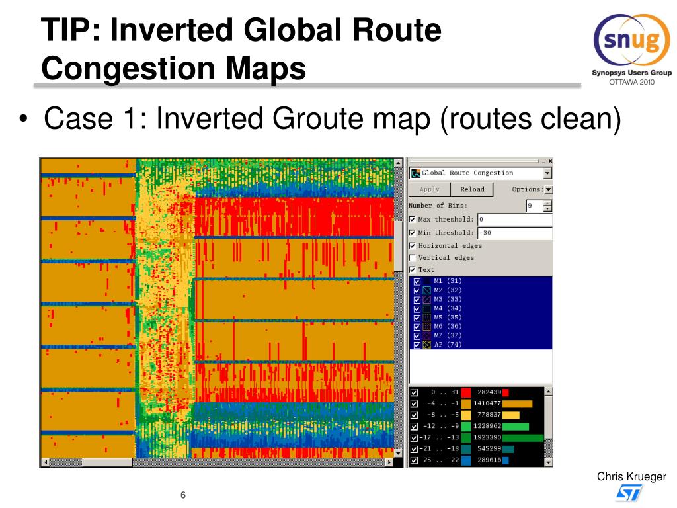The height and width of the screenshot is (508, 677).
Task: Click the M5 (35) layer pattern swatch
Action: click(x=426, y=317)
